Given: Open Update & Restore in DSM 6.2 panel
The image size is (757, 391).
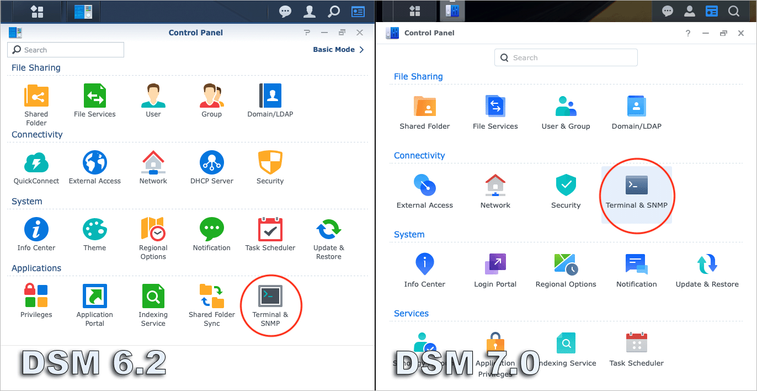Looking at the screenshot, I should [x=329, y=239].
